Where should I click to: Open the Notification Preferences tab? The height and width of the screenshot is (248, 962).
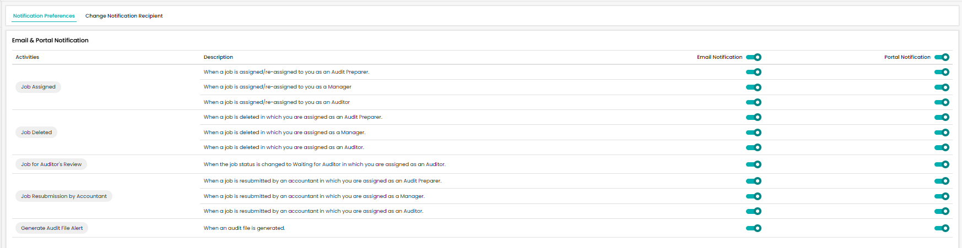(x=44, y=16)
